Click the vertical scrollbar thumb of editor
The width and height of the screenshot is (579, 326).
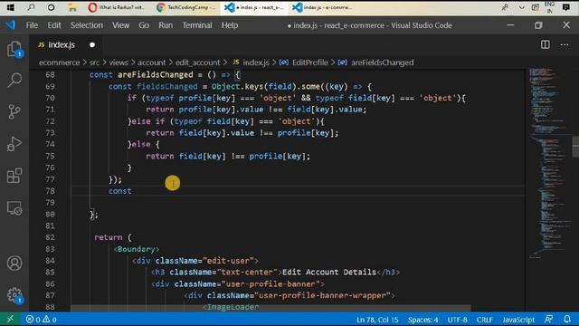click(575, 147)
